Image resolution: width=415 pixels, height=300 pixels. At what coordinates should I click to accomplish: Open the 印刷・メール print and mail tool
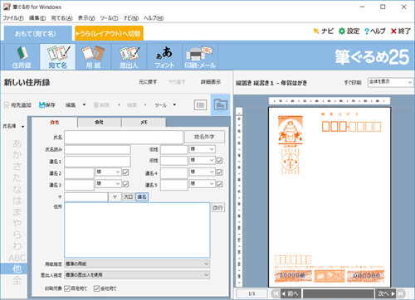click(200, 56)
